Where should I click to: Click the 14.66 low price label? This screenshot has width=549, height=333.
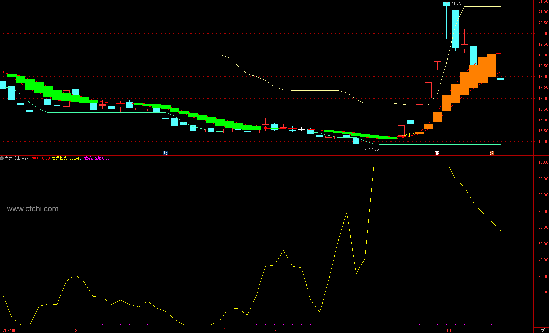pyautogui.click(x=374, y=149)
